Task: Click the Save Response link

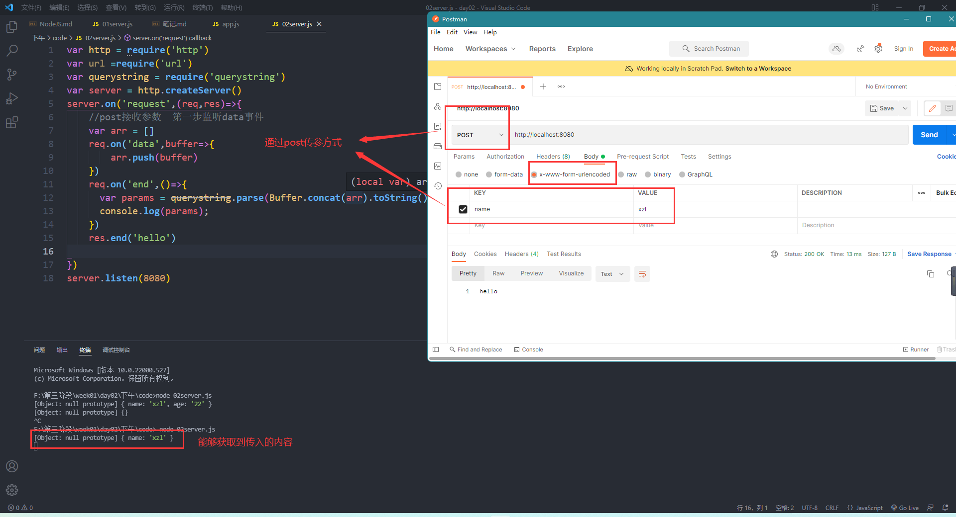Action: (x=929, y=254)
